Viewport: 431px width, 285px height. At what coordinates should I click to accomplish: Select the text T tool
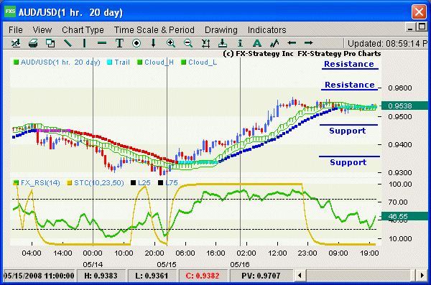point(119,43)
